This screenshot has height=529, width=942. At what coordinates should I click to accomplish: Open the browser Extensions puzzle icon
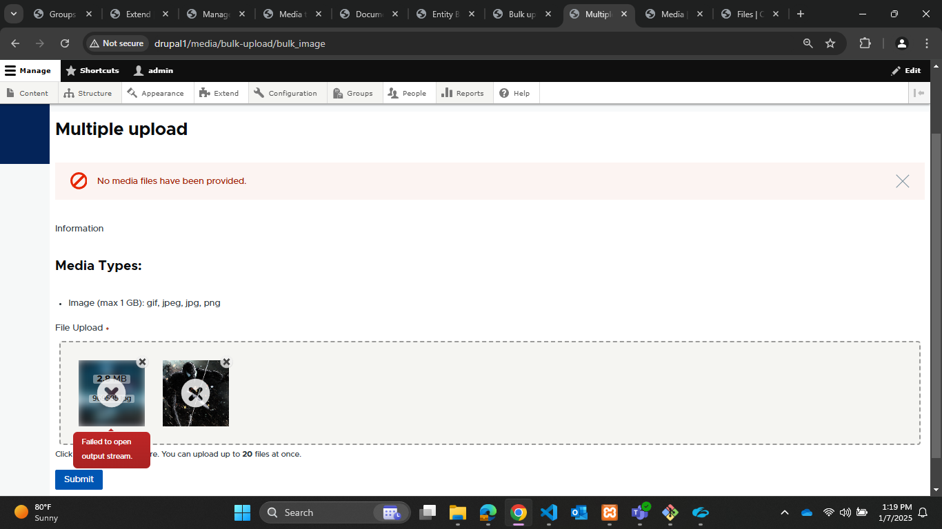(x=865, y=43)
